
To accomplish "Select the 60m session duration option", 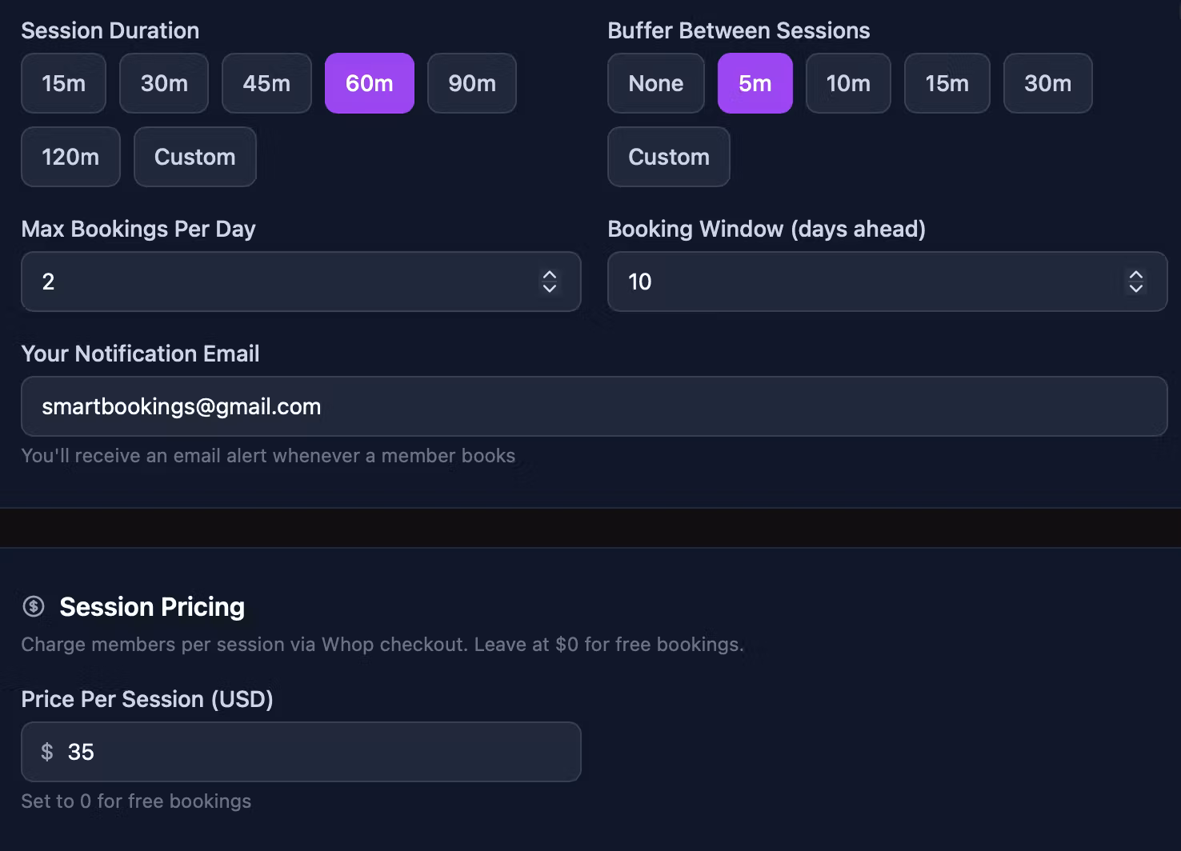I will [x=370, y=83].
